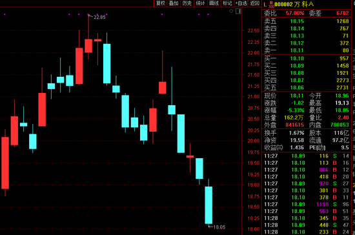The width and height of the screenshot is (355, 235).
Task: Select the trade row with volume 806
Action: tap(307, 170)
